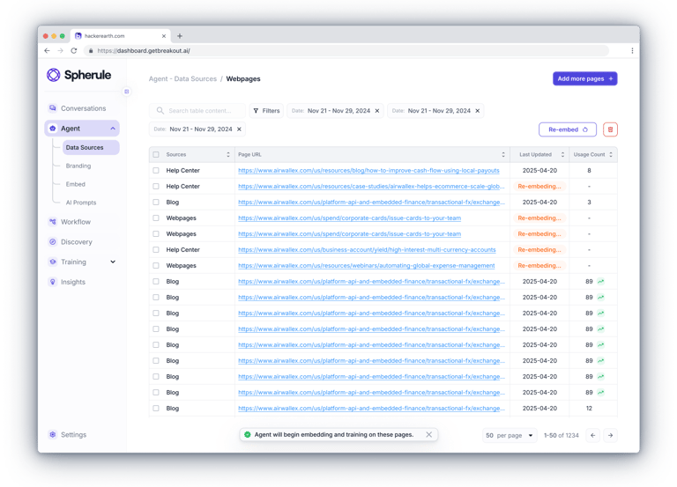Click the Insights lightbulb icon
Viewport: 677px width, 487px height.
pyautogui.click(x=53, y=282)
